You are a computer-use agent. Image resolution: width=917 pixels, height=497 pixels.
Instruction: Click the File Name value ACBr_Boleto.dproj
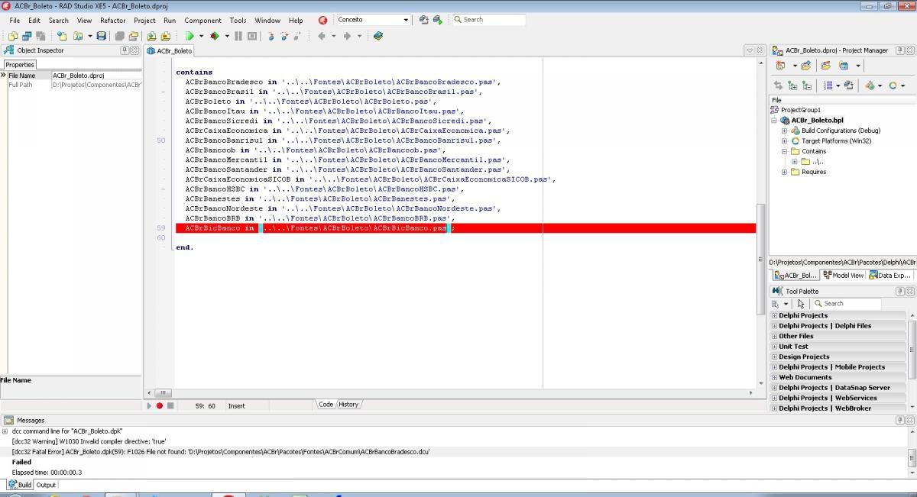(96, 76)
